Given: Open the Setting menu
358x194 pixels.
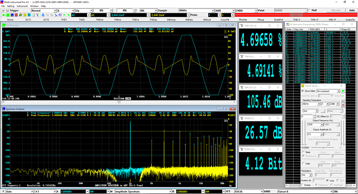Looking at the screenshot, I should click(11, 6).
